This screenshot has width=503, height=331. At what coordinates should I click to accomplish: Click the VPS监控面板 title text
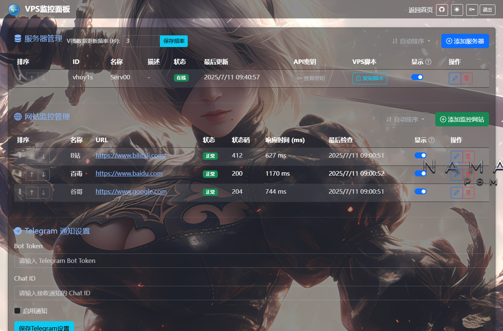(x=47, y=9)
